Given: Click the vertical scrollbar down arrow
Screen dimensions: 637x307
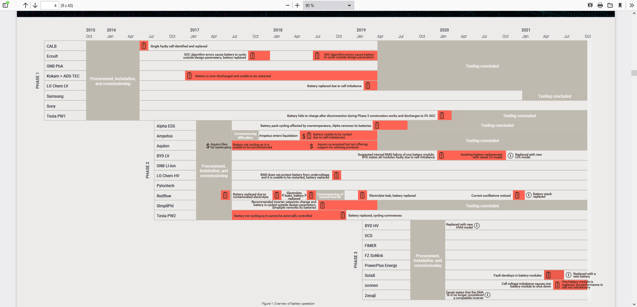Looking at the screenshot, I should [634, 304].
